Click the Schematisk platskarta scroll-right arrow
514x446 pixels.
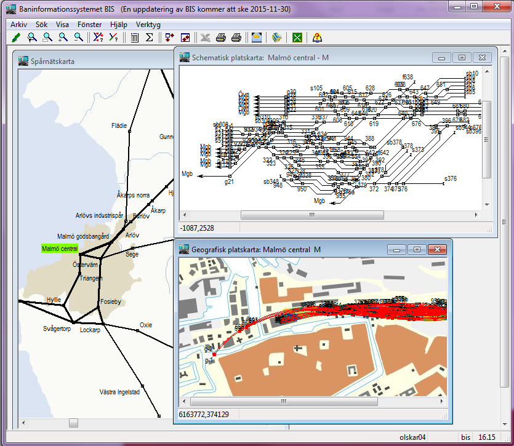(476, 215)
